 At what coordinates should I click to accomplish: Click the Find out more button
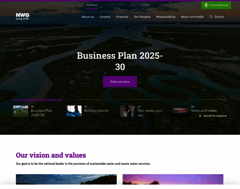click(x=120, y=82)
